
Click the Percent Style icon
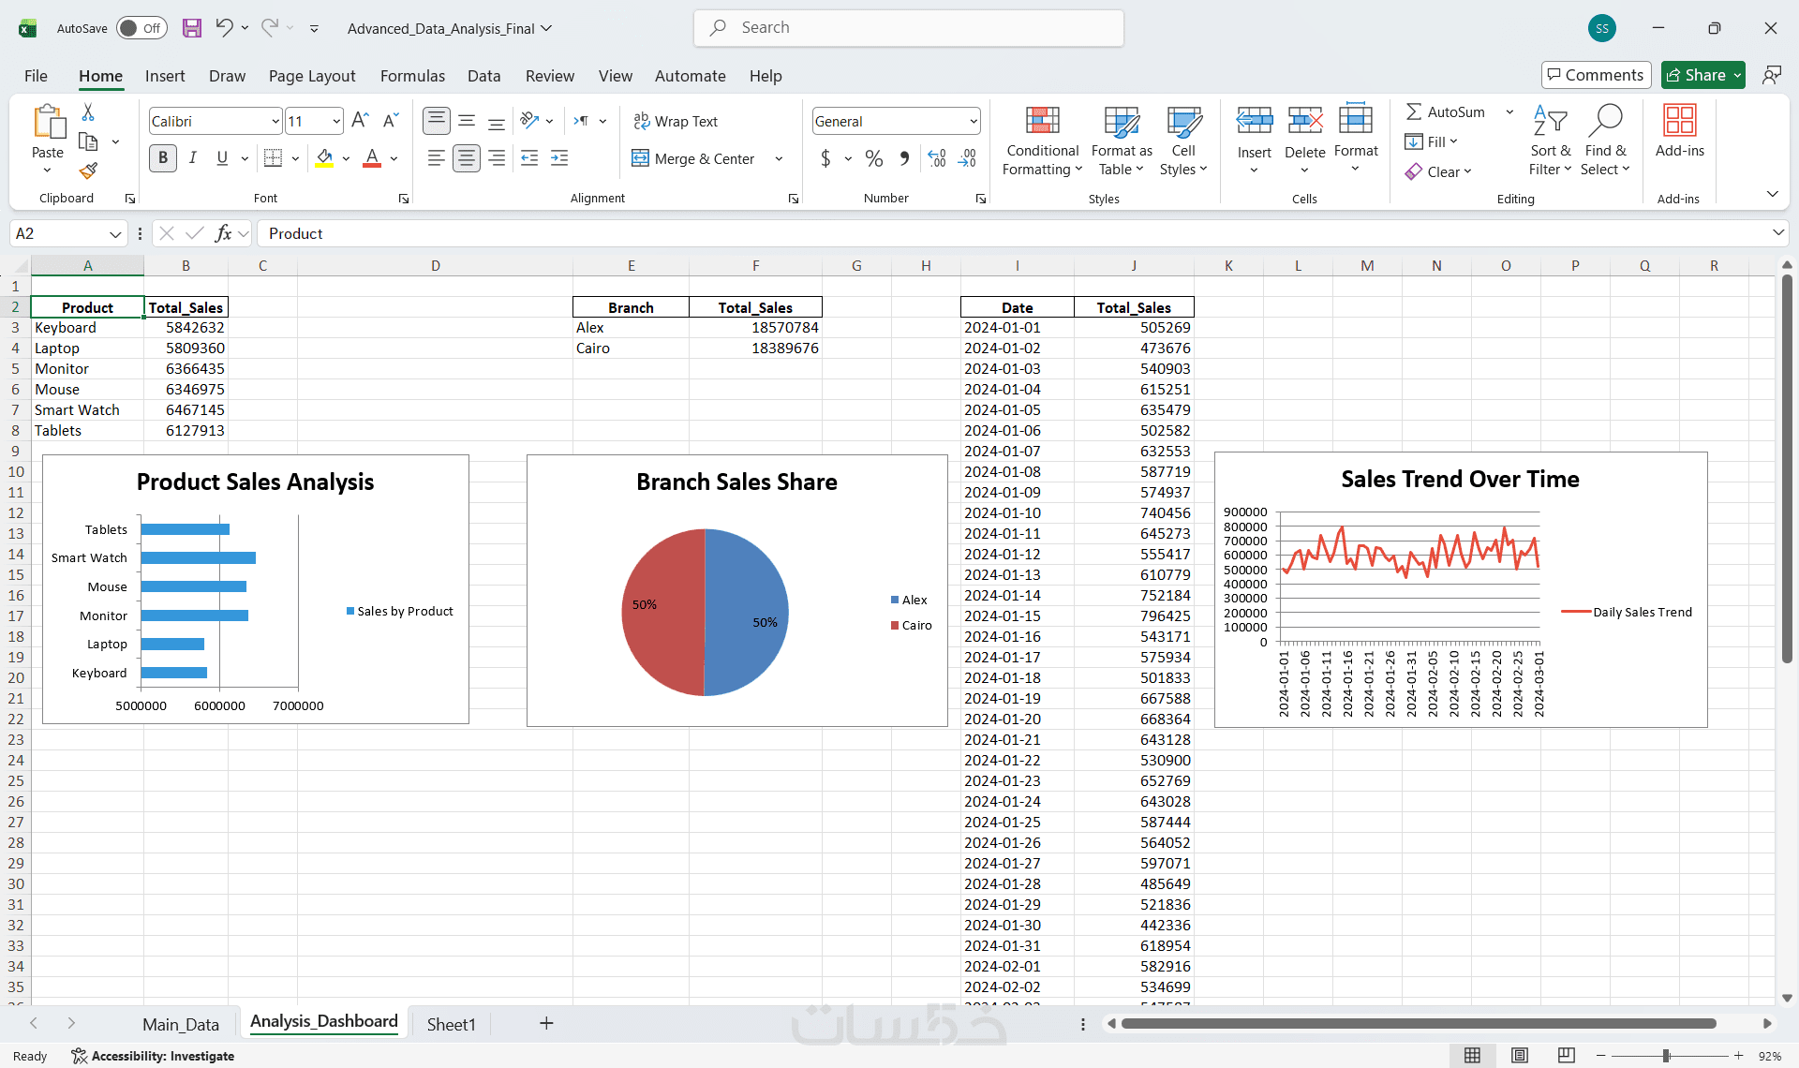tap(873, 158)
